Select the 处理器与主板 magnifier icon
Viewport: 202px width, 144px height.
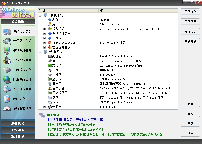7,41
